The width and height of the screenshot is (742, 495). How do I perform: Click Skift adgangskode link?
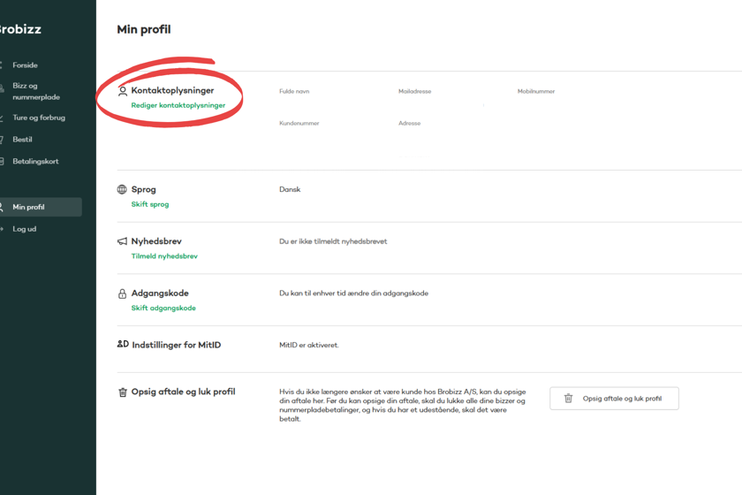click(163, 308)
